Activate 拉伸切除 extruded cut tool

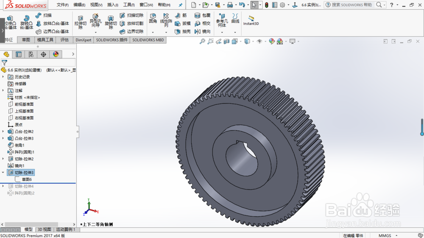tap(81, 22)
